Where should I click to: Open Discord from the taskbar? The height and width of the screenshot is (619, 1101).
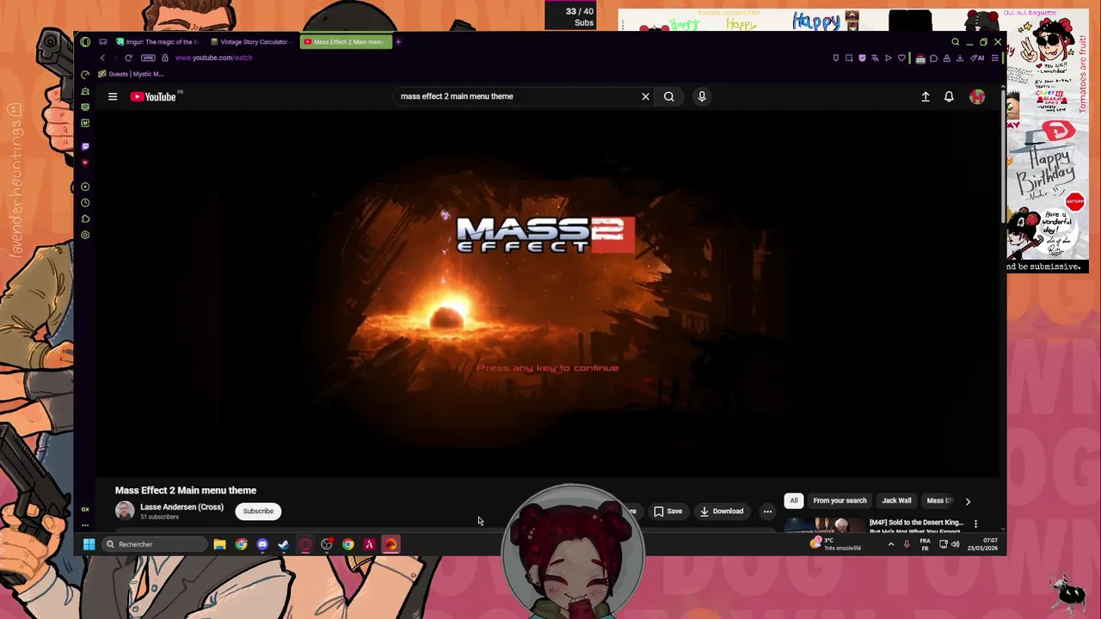(x=262, y=544)
